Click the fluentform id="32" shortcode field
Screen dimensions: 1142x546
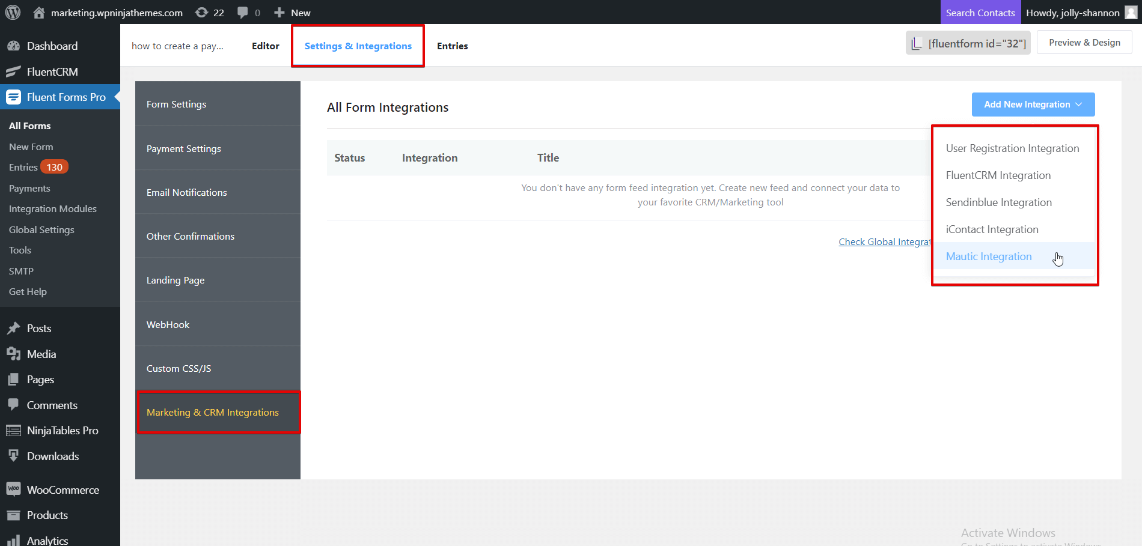(968, 42)
